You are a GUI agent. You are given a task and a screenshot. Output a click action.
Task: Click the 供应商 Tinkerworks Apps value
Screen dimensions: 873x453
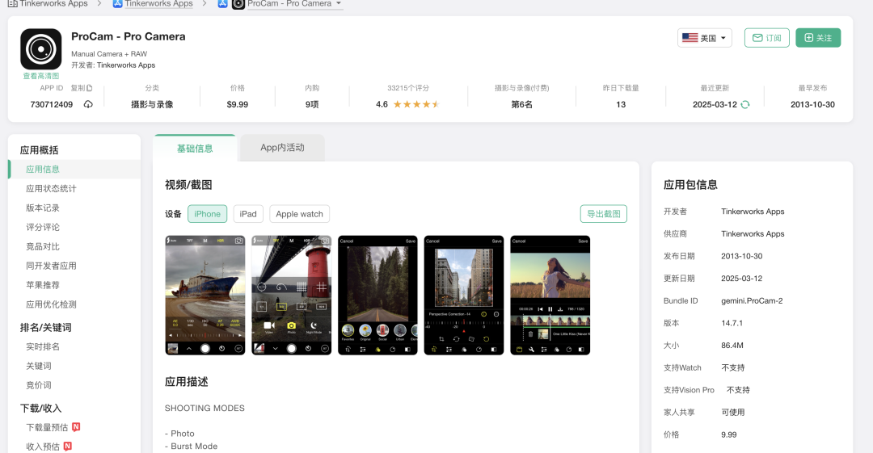coord(753,233)
